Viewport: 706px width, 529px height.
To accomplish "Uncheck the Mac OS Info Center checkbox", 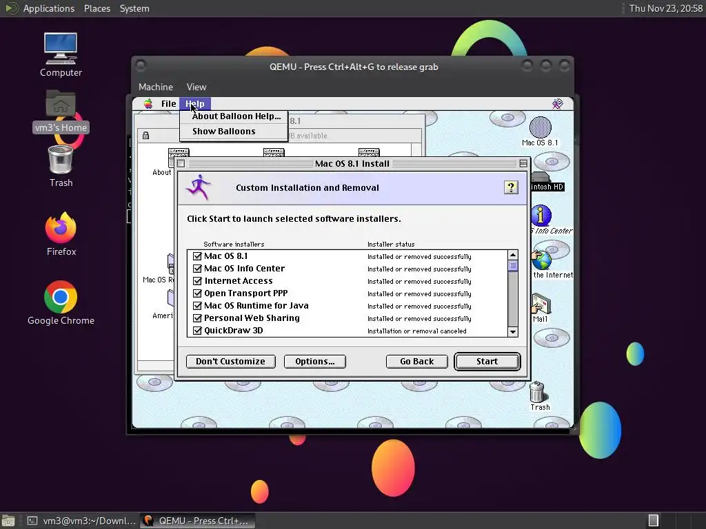I will pyautogui.click(x=197, y=269).
